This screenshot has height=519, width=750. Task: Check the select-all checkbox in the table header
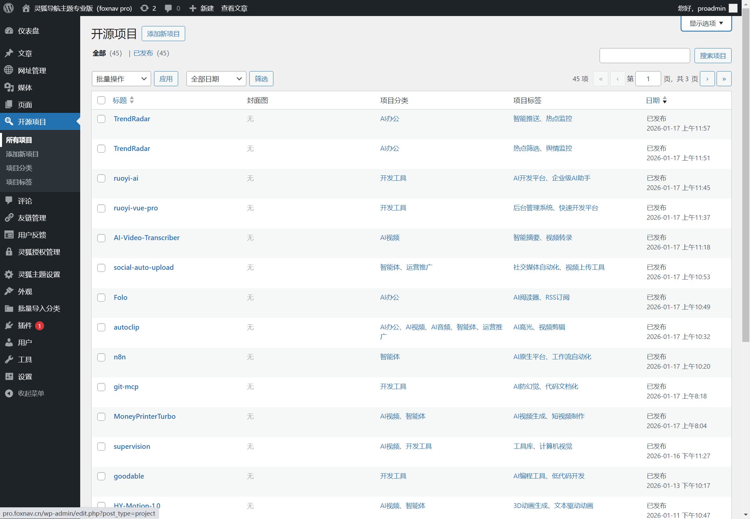pos(101,100)
